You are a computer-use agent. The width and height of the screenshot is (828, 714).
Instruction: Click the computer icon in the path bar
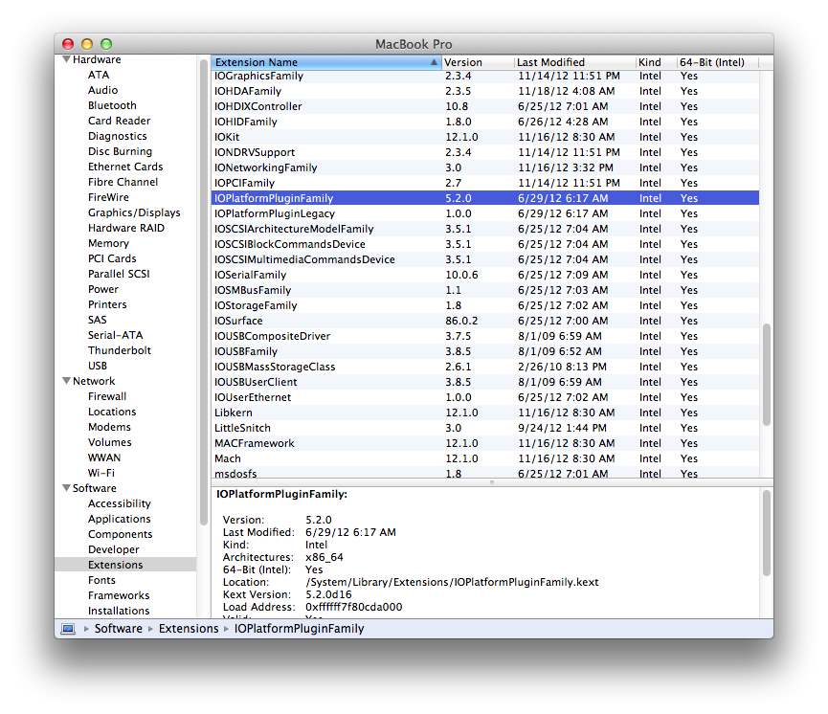pyautogui.click(x=68, y=629)
